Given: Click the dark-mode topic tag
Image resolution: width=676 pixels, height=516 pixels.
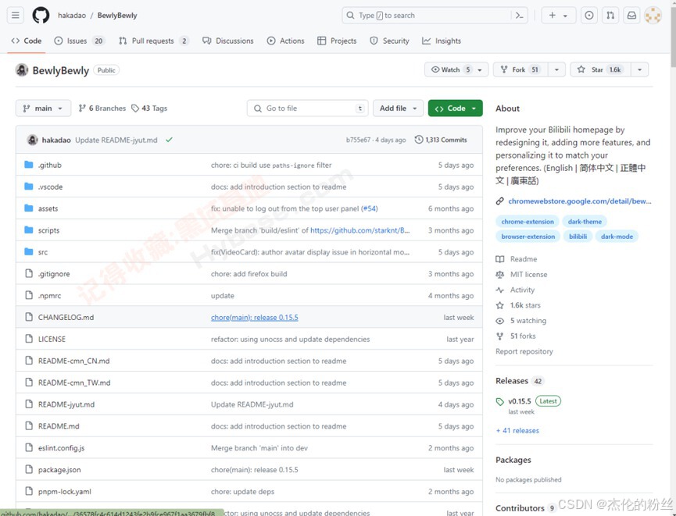Looking at the screenshot, I should coord(617,237).
